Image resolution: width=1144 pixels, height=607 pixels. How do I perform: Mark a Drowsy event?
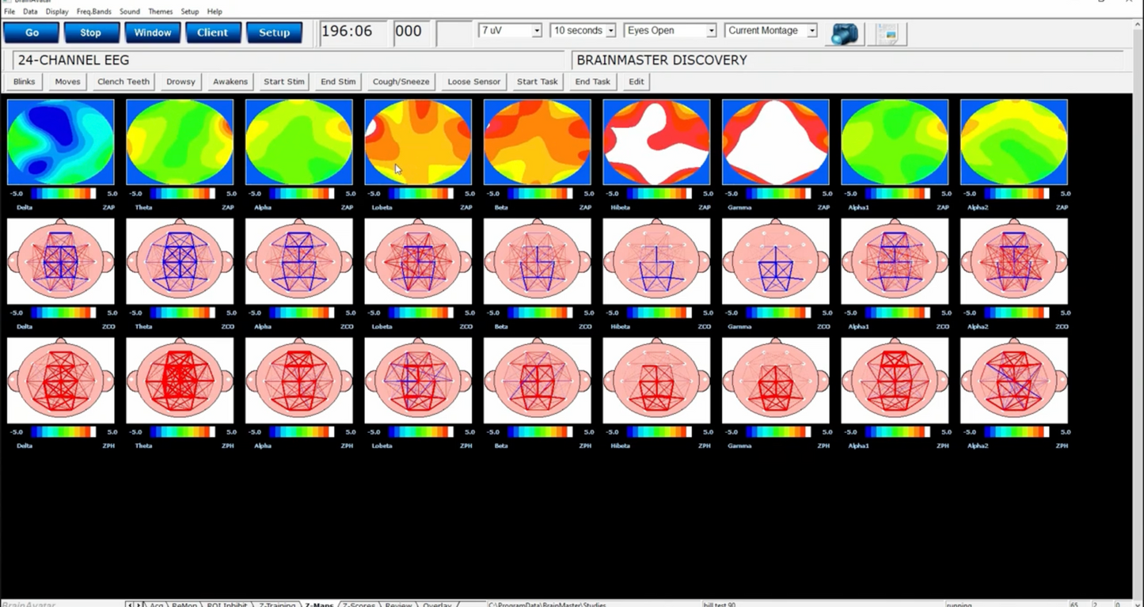[181, 82]
